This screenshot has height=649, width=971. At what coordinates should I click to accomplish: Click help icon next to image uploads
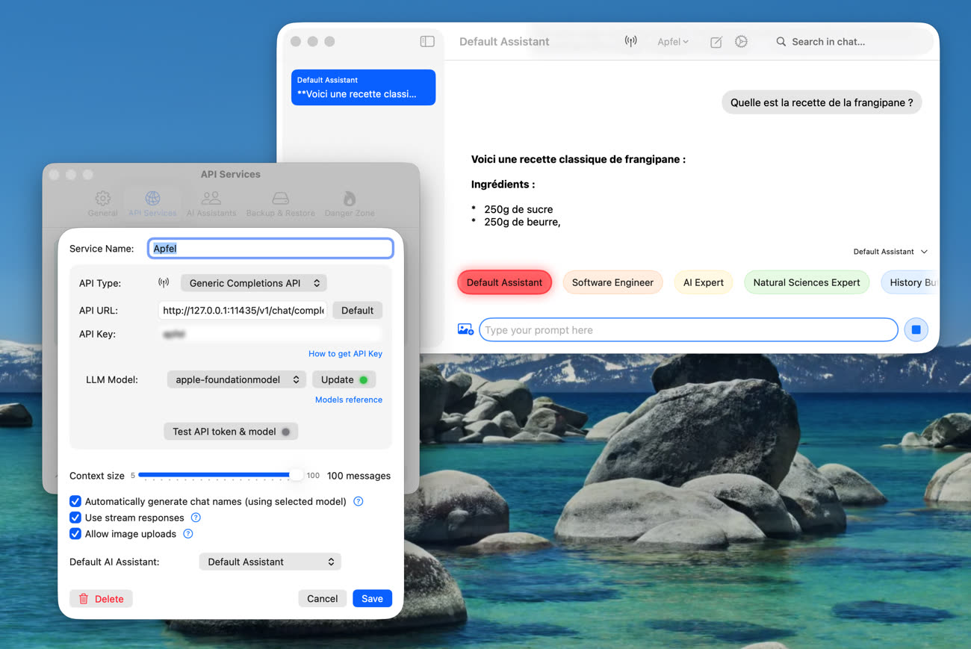188,534
